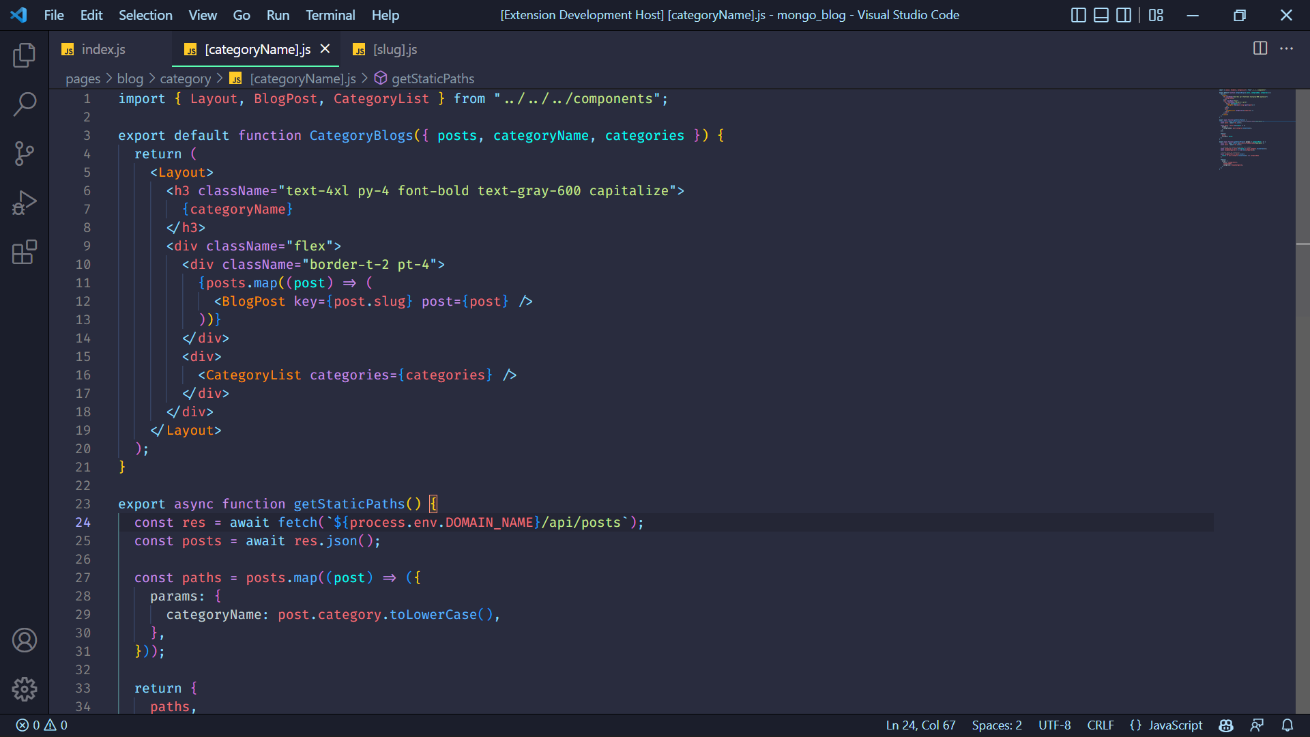Open the View menu
Image resolution: width=1310 pixels, height=737 pixels.
[x=203, y=15]
